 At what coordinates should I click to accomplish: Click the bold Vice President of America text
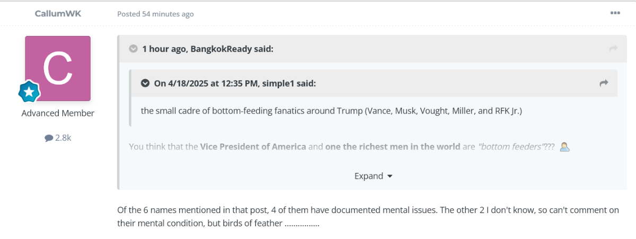[x=253, y=146]
